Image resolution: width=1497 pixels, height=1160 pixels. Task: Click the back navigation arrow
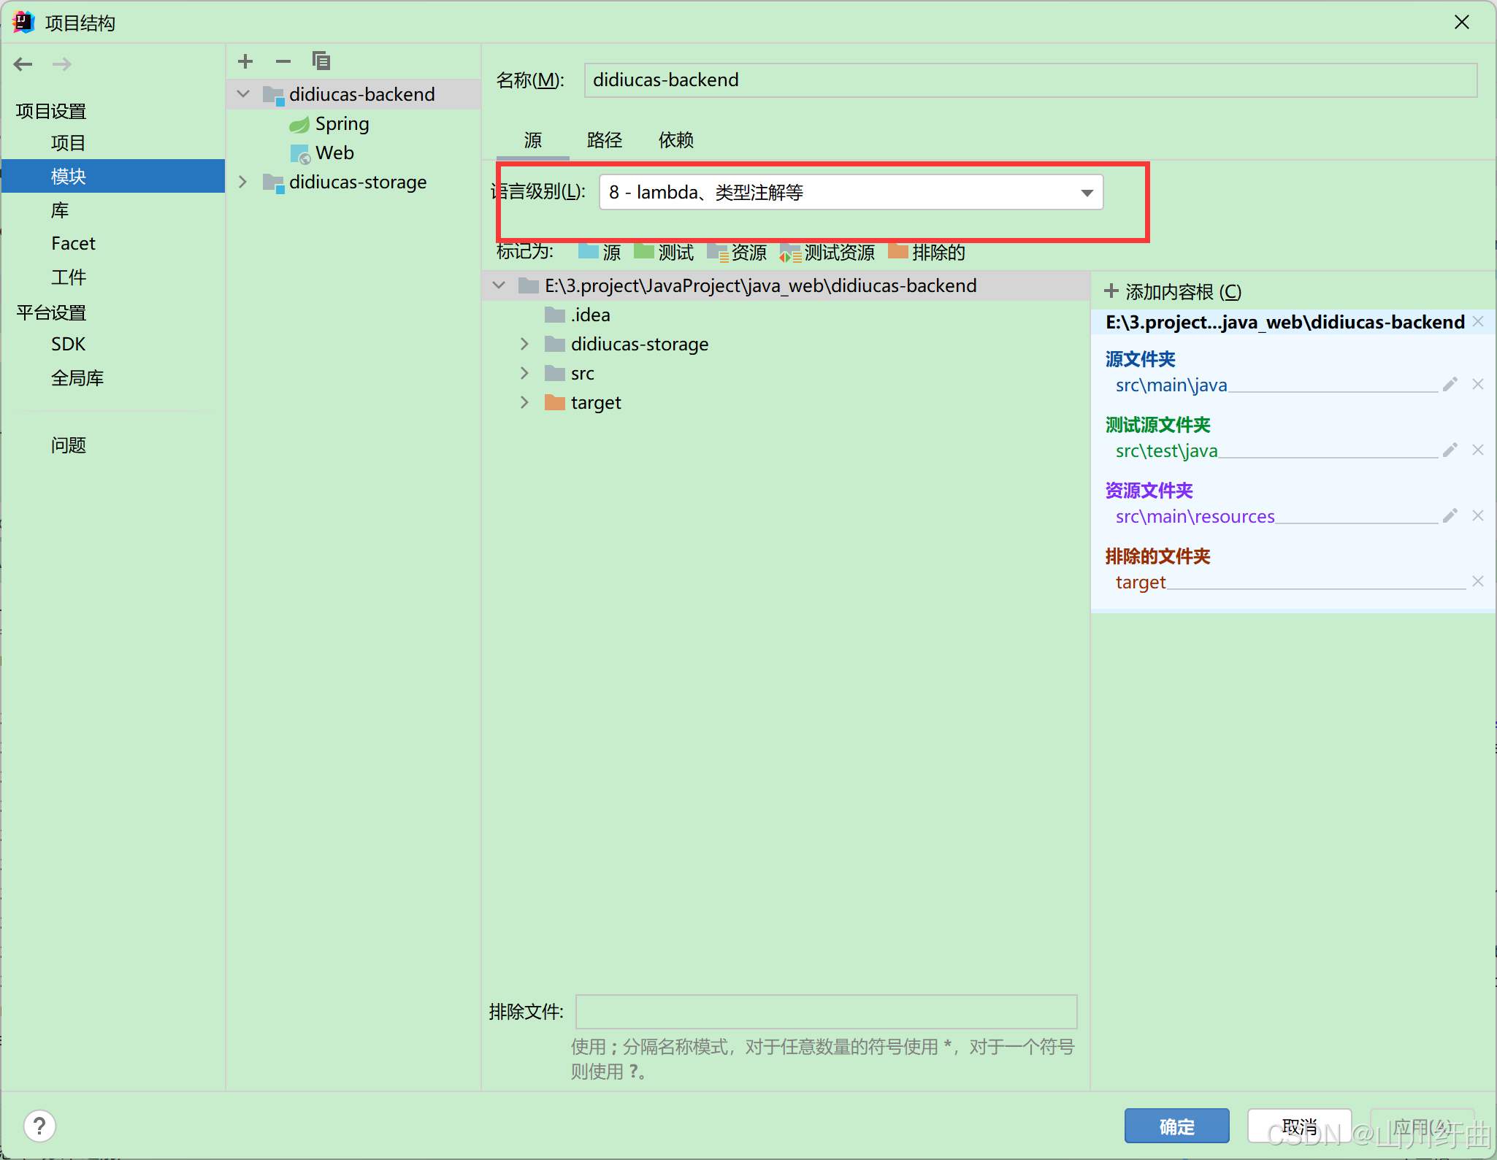tap(23, 64)
